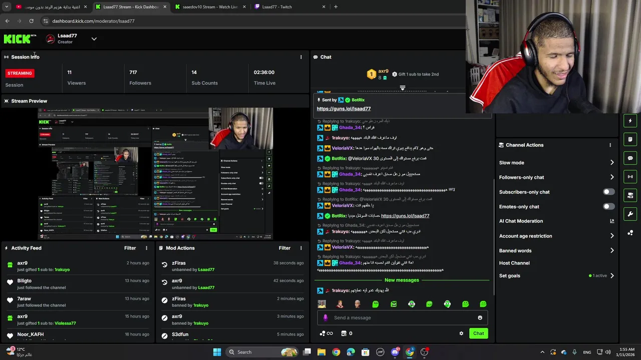
Task: Select the last green smiley emote
Action: (483, 304)
